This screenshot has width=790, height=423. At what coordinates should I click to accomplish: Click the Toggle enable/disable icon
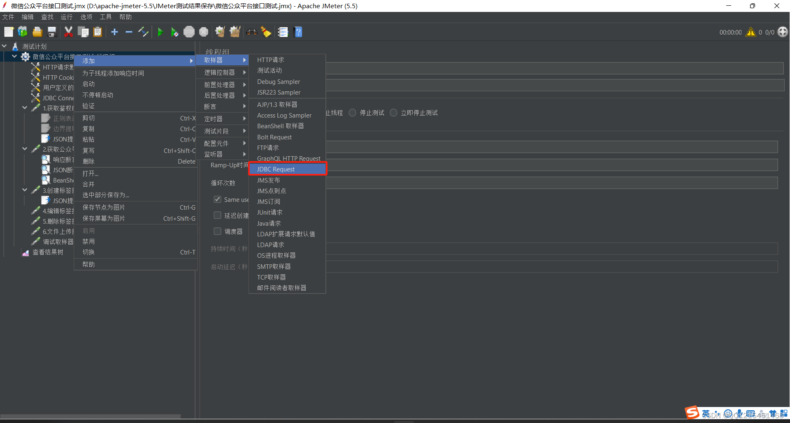tap(143, 32)
